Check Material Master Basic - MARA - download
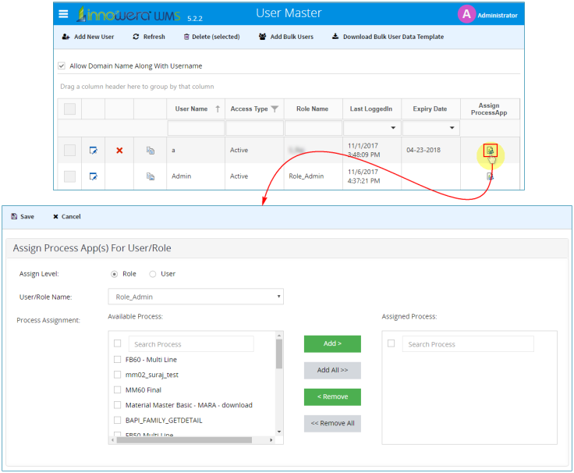574x473 pixels. (x=118, y=405)
